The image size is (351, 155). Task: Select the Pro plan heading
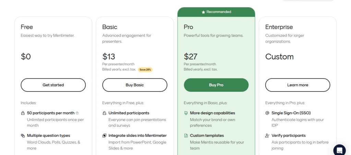pos(189,27)
